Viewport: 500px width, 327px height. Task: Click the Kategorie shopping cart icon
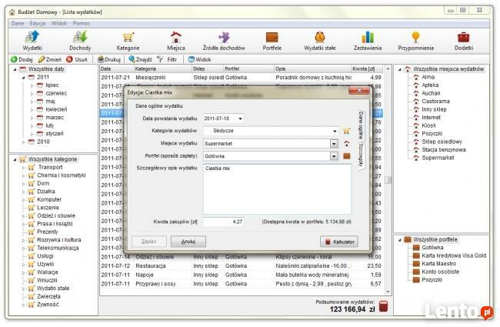click(x=128, y=40)
